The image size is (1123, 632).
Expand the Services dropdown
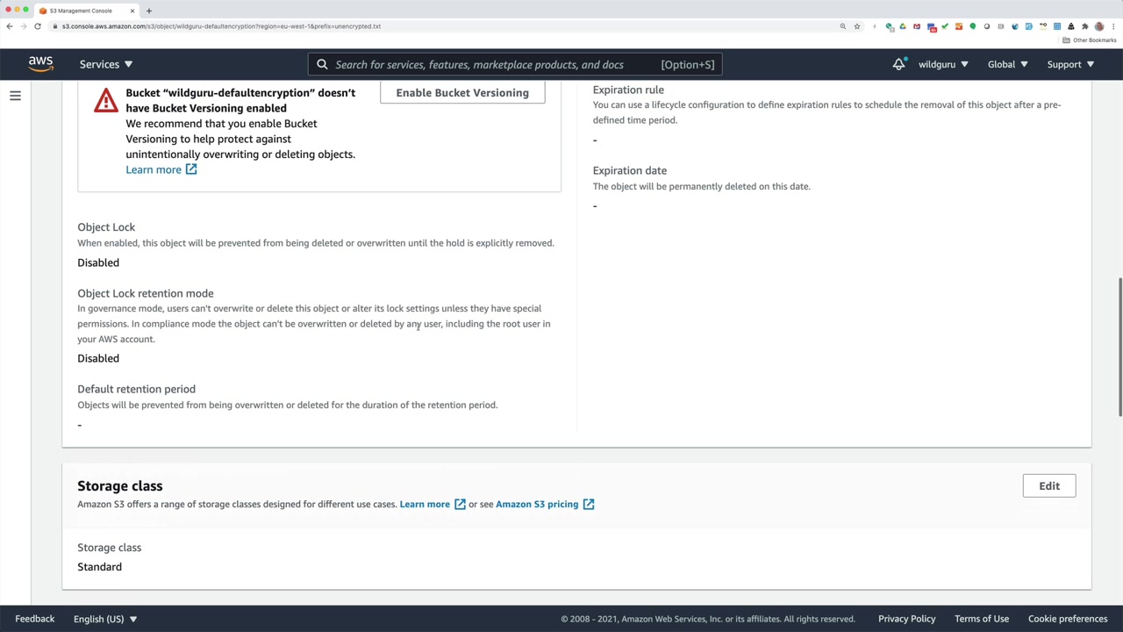coord(106,64)
